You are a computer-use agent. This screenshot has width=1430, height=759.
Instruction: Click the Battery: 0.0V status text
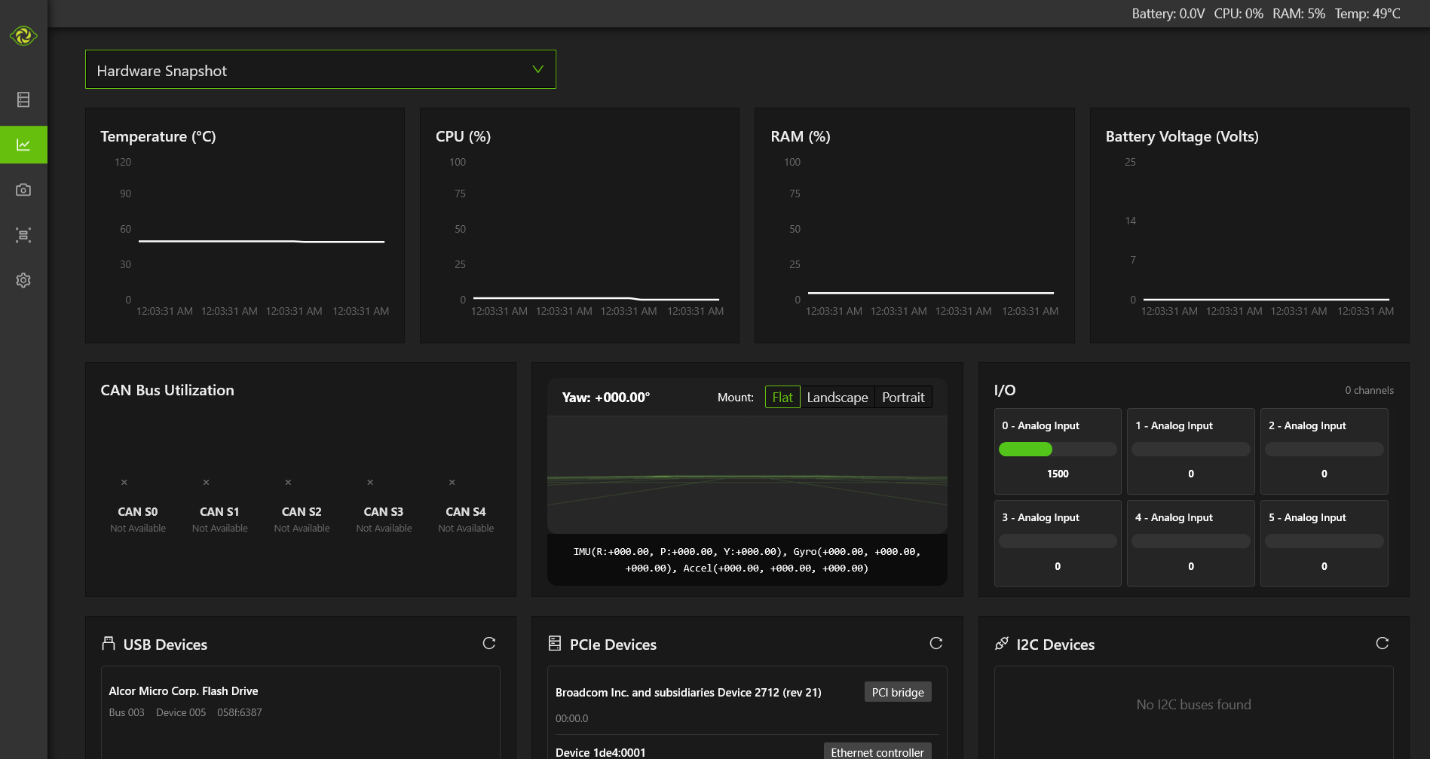(x=1168, y=14)
